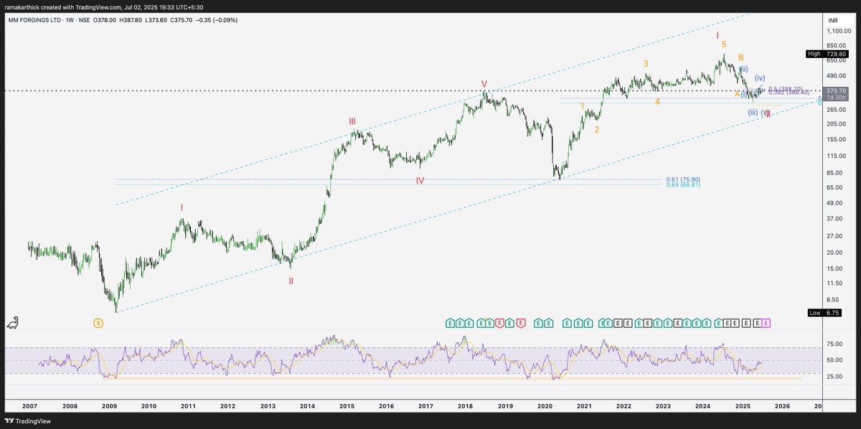
Task: Select the red wave IV label
Action: [x=420, y=181]
